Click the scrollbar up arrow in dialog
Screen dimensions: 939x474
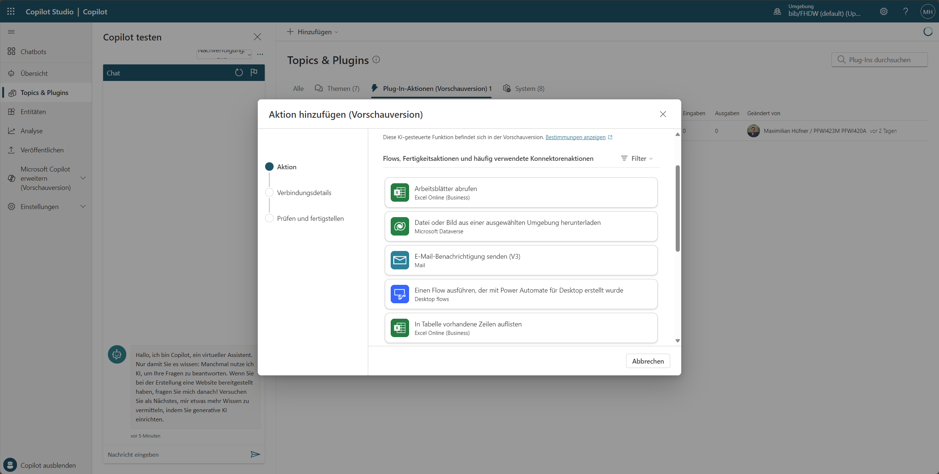(678, 134)
